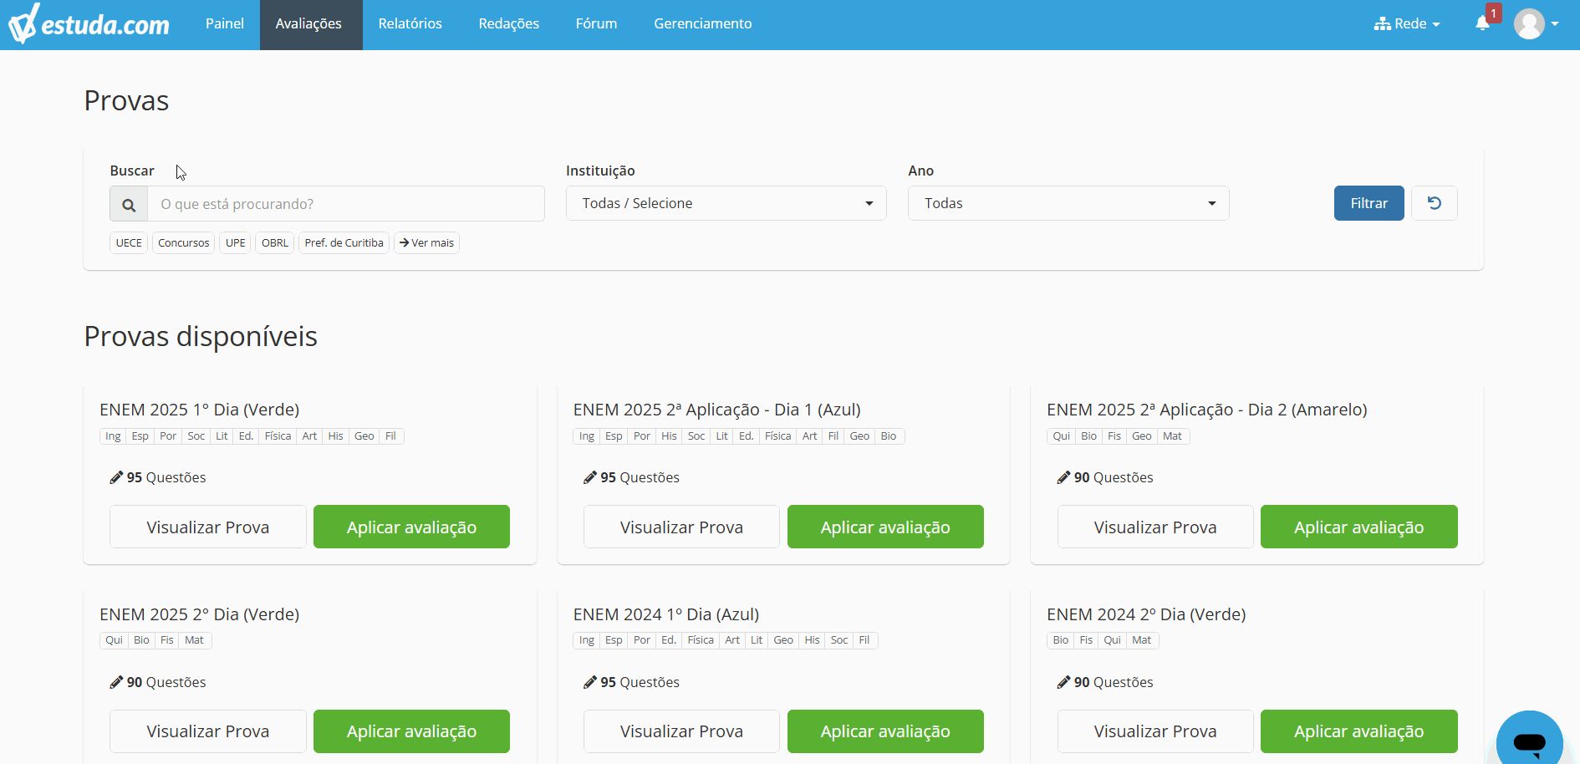Visualizar Prova for ENEM 2025 2ª Aplicação Dia 2
Screen dimensions: 1580x764
(1155, 527)
